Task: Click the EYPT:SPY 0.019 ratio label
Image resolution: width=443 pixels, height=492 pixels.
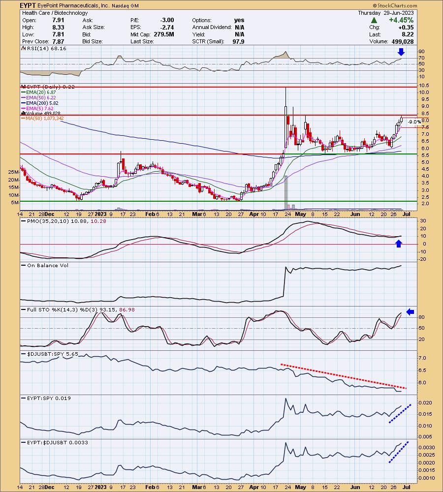Action: 49,398
